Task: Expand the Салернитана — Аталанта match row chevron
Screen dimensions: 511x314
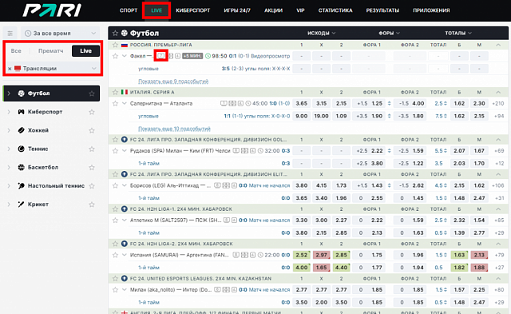Action: [125, 103]
